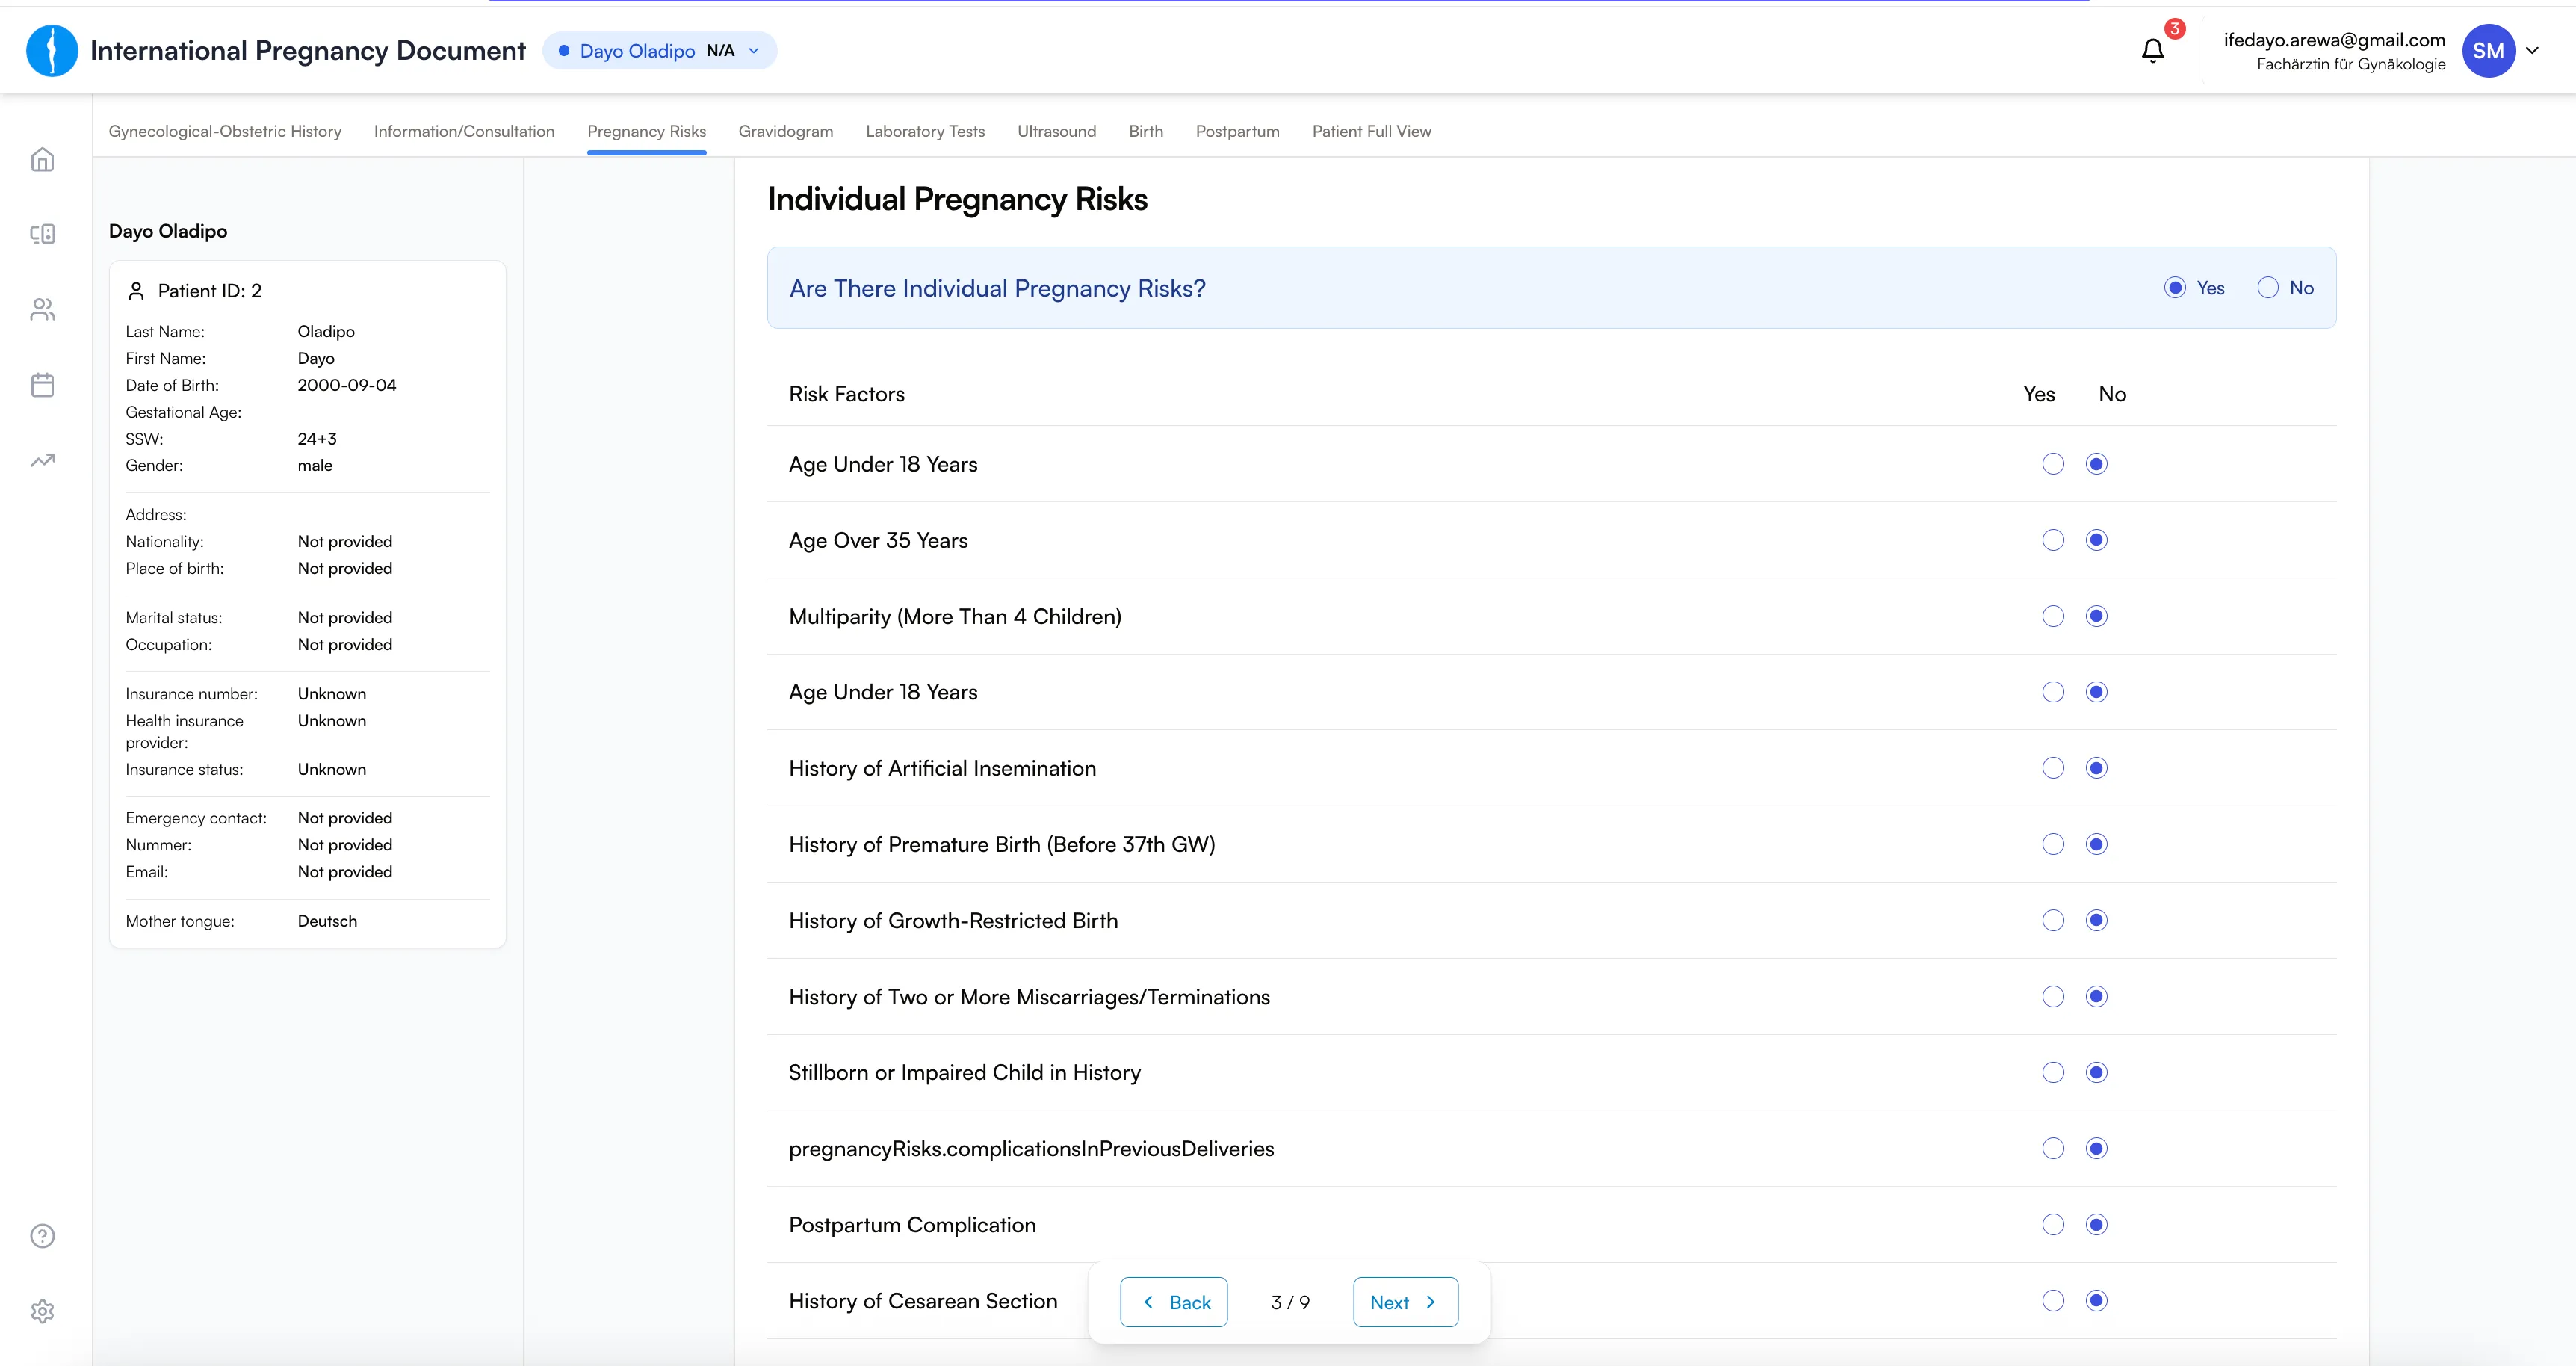Click the document compare sidebar icon

pyautogui.click(x=42, y=234)
